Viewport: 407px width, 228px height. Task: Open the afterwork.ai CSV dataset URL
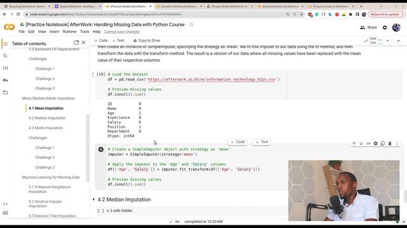point(212,79)
